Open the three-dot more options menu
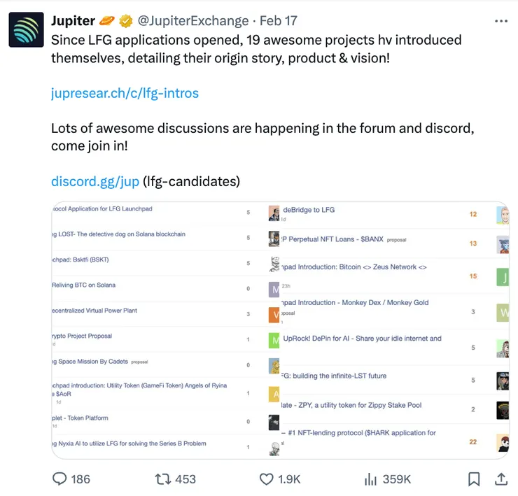 (x=500, y=21)
